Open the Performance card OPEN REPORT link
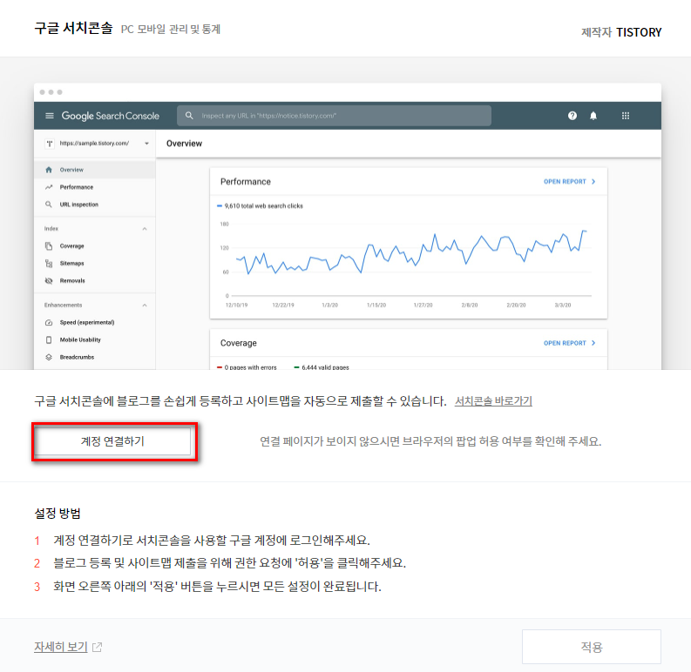Image resolution: width=691 pixels, height=672 pixels. pyautogui.click(x=569, y=181)
